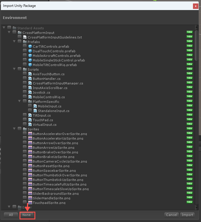
Task: Check the Standard Assets checkbox
Action: (x=9, y=28)
